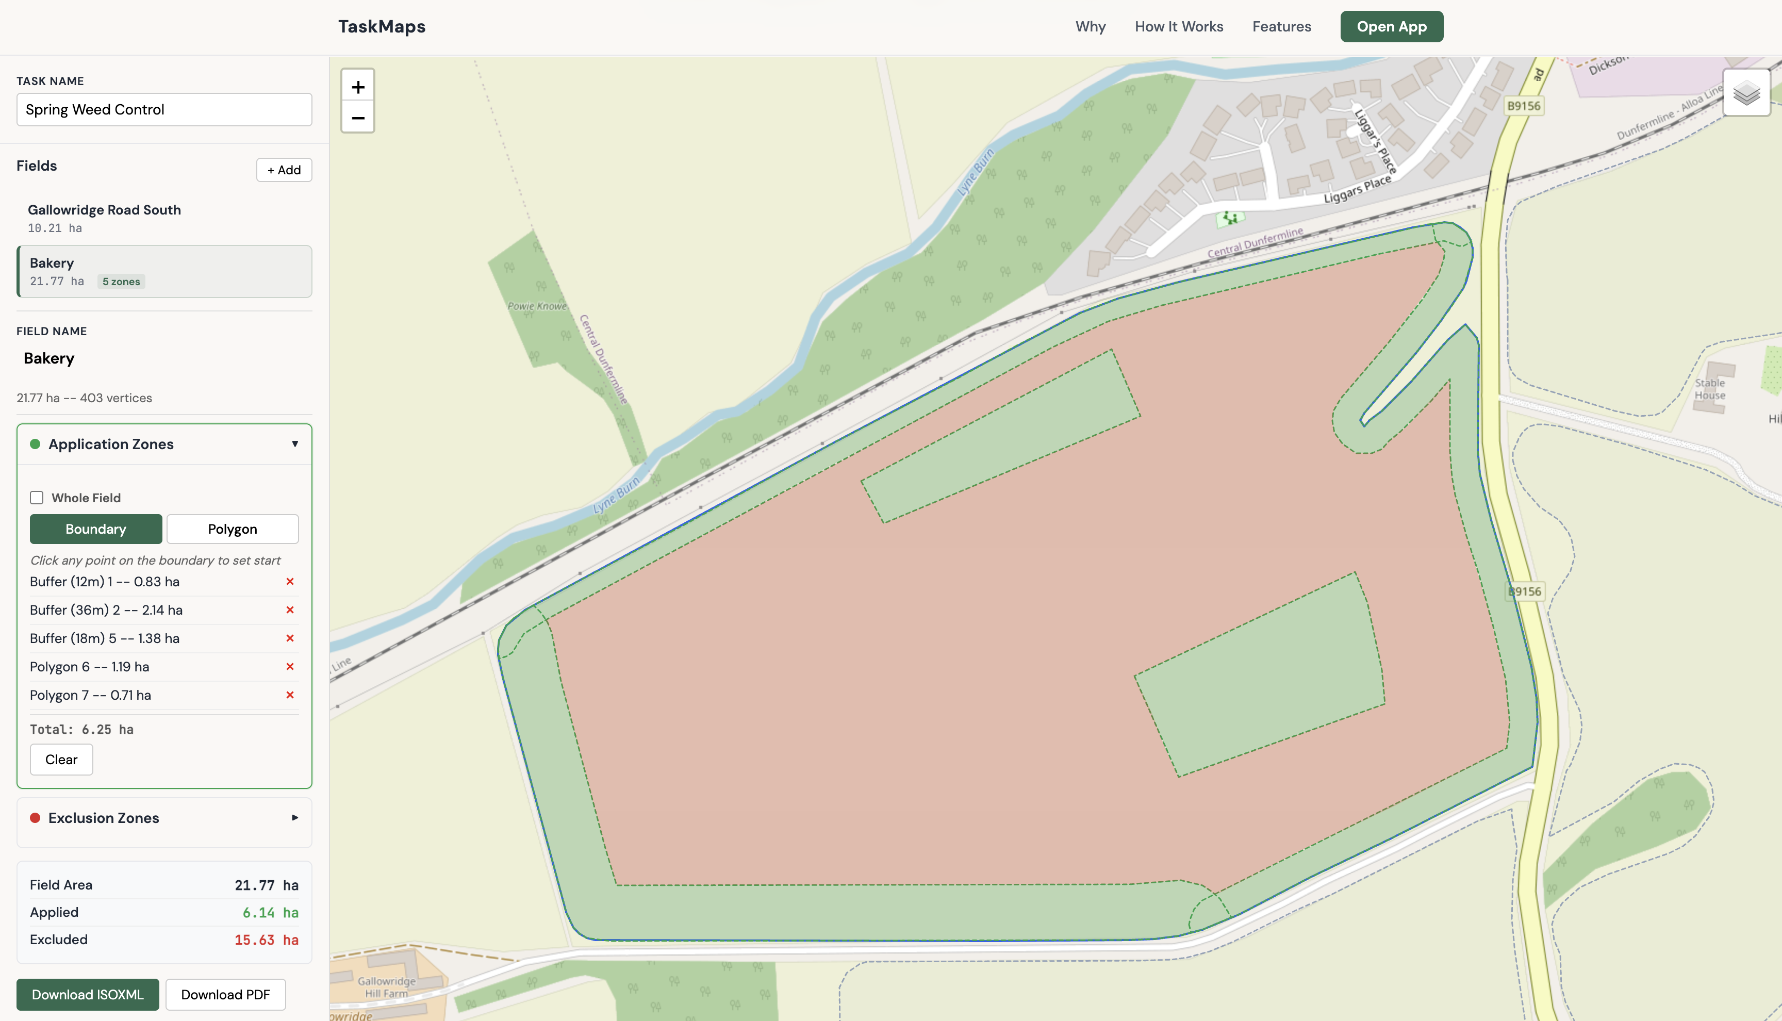The height and width of the screenshot is (1021, 1782).
Task: Click the green Application Zones indicator dot
Action: click(x=35, y=444)
